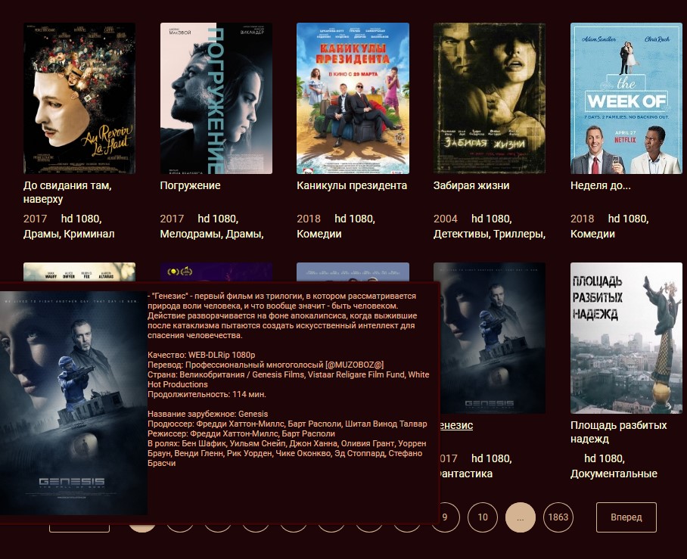Click Комедии under Неделя до...
Image resolution: width=687 pixels, height=559 pixels.
pos(592,234)
